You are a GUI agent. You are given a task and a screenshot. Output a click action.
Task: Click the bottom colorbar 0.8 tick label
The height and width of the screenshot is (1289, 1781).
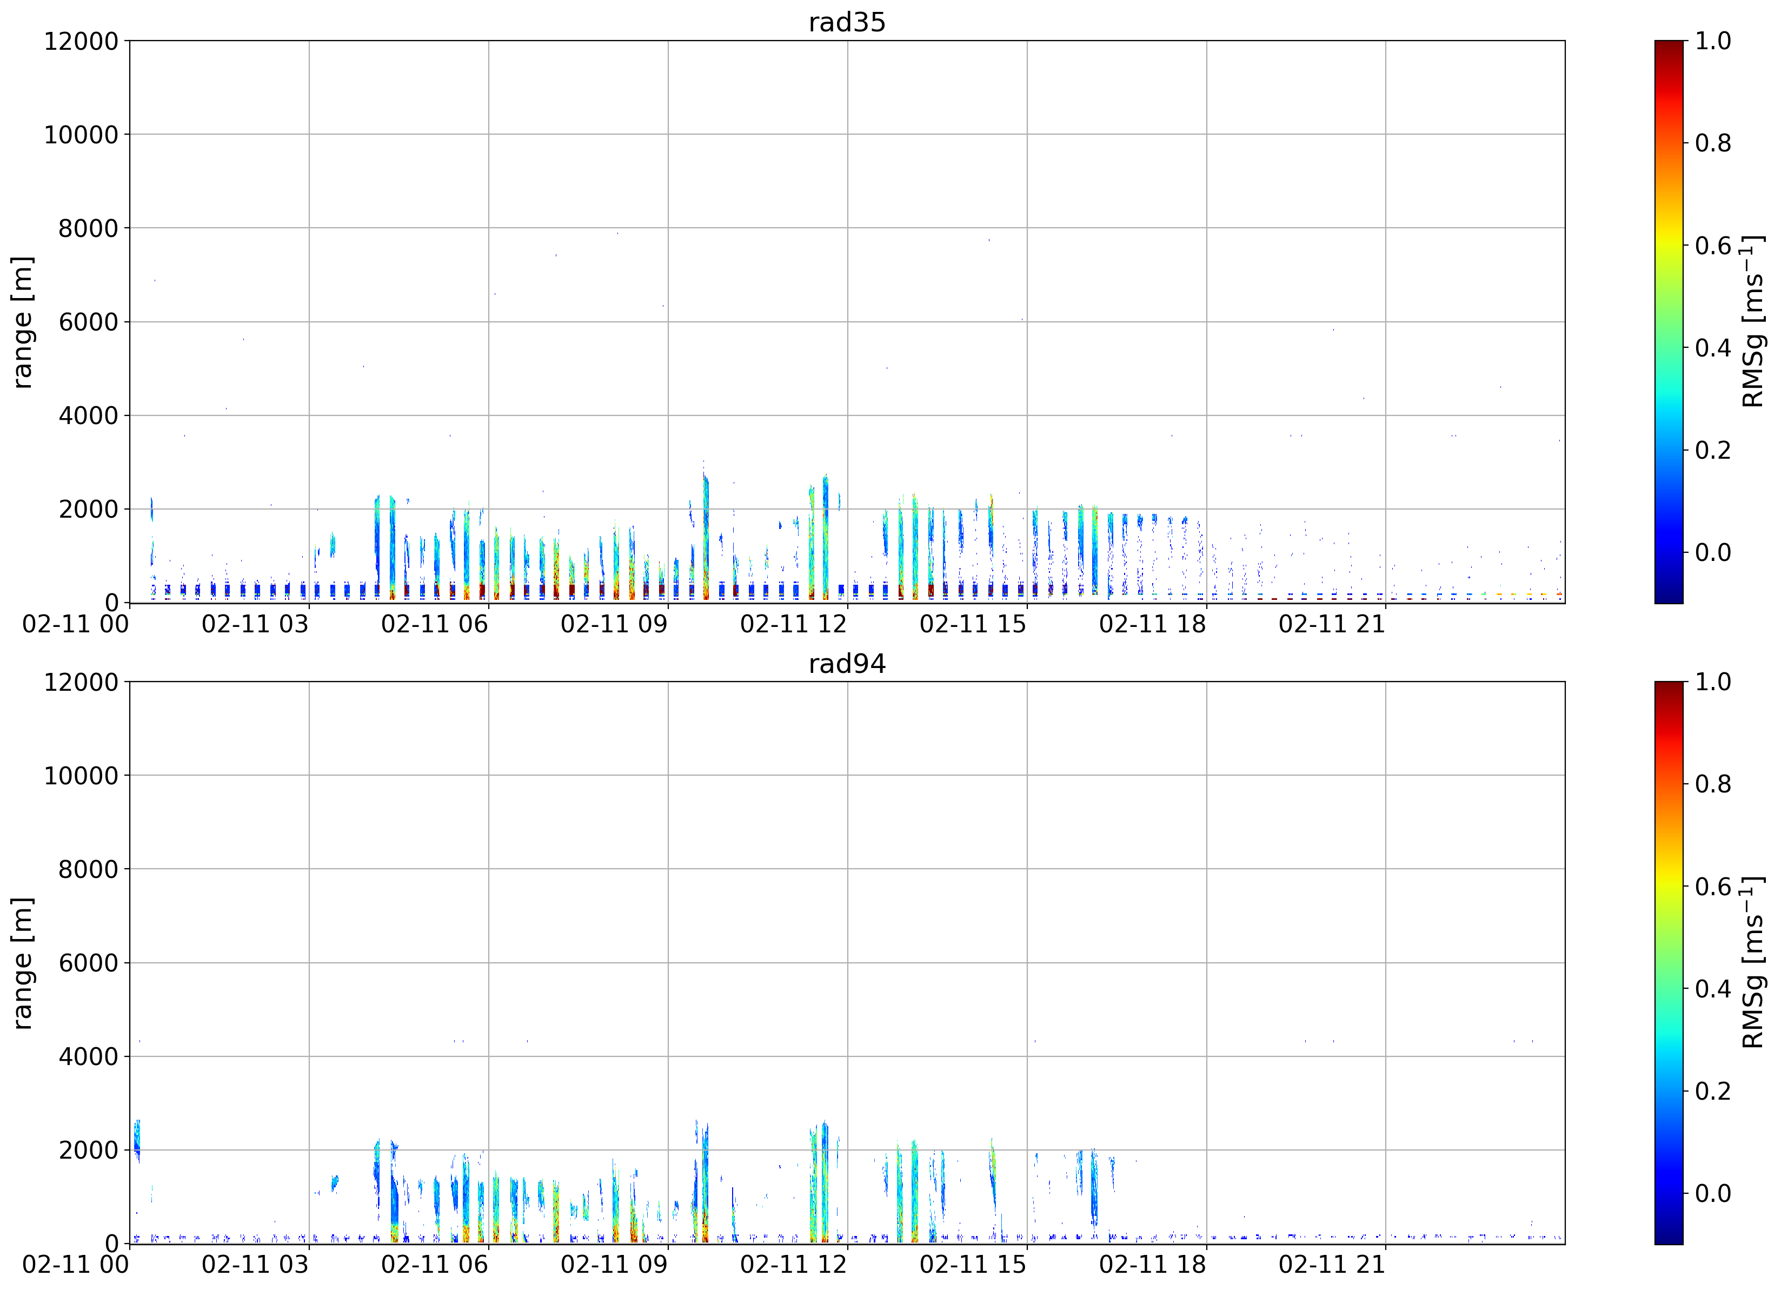(1713, 784)
